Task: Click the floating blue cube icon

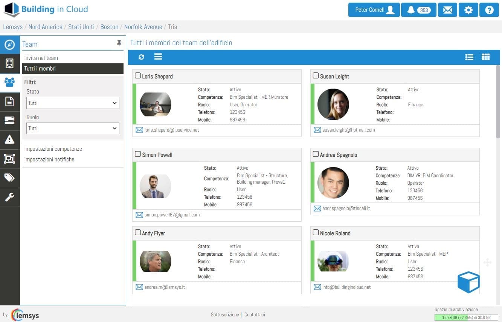Action: pyautogui.click(x=468, y=282)
